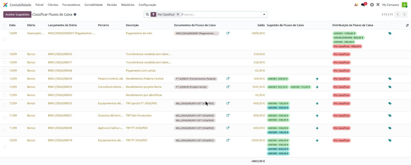Viewport: 411px width, 165px height.
Task: Click the Por classificar: -400,00 € tag
Action: coord(347,46)
